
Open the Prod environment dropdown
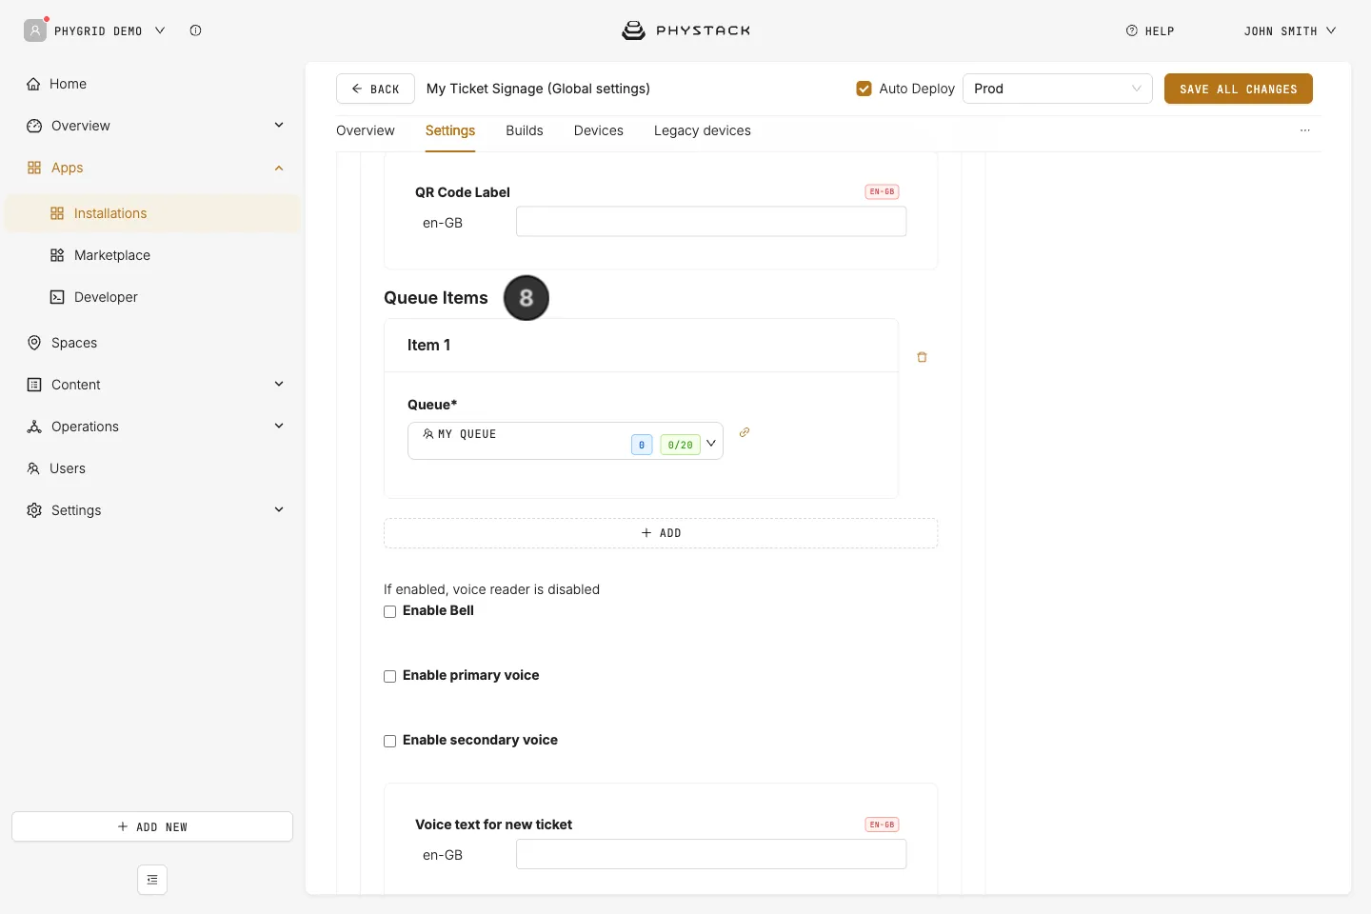pos(1057,89)
